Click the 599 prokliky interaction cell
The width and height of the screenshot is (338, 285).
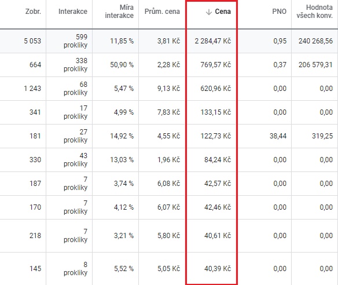click(75, 41)
